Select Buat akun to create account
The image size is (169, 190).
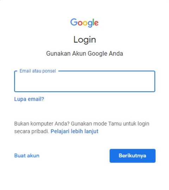pyautogui.click(x=27, y=155)
